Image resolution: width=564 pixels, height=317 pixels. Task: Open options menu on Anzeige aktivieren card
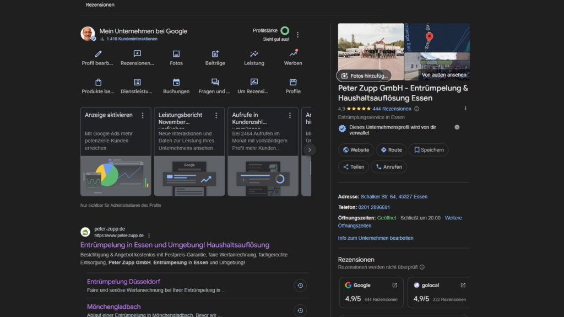(x=143, y=115)
